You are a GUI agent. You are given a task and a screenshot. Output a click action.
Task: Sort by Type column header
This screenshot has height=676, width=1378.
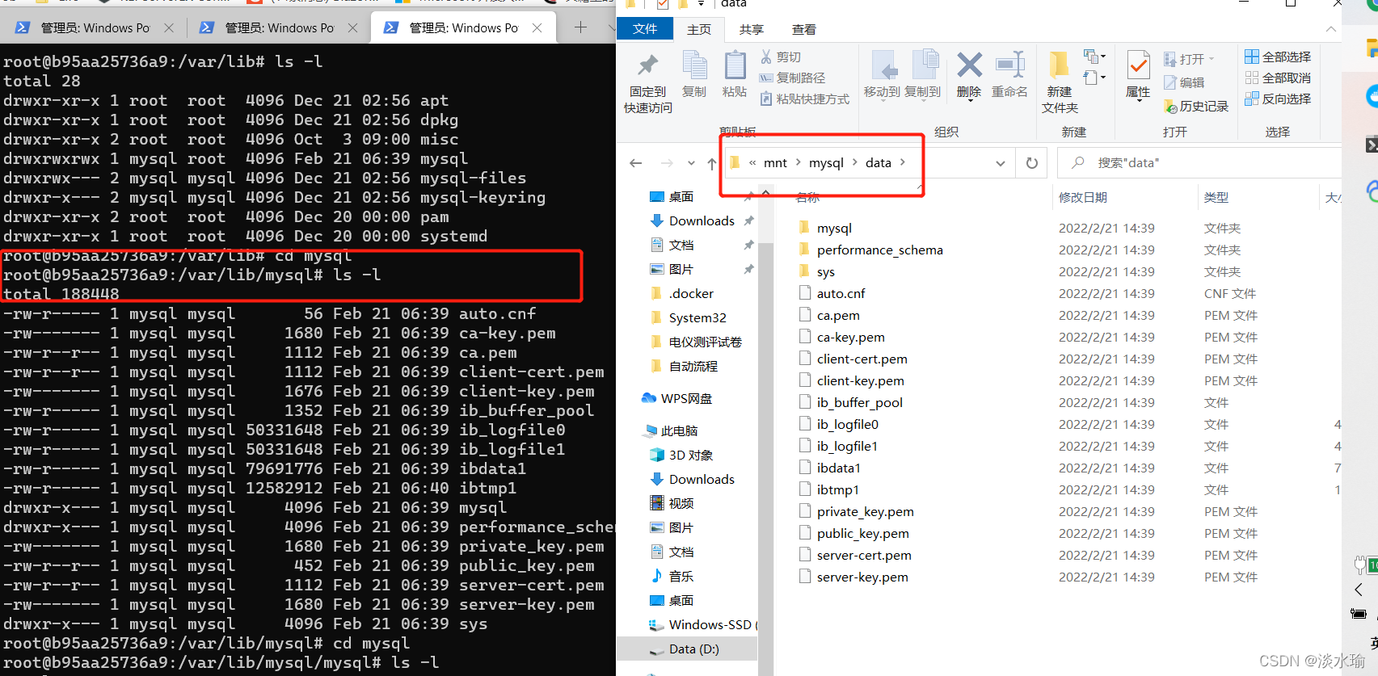point(1216,198)
